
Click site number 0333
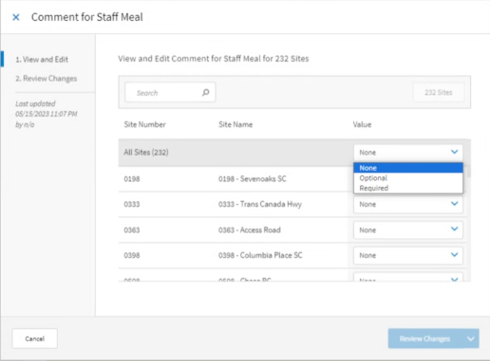tap(132, 204)
